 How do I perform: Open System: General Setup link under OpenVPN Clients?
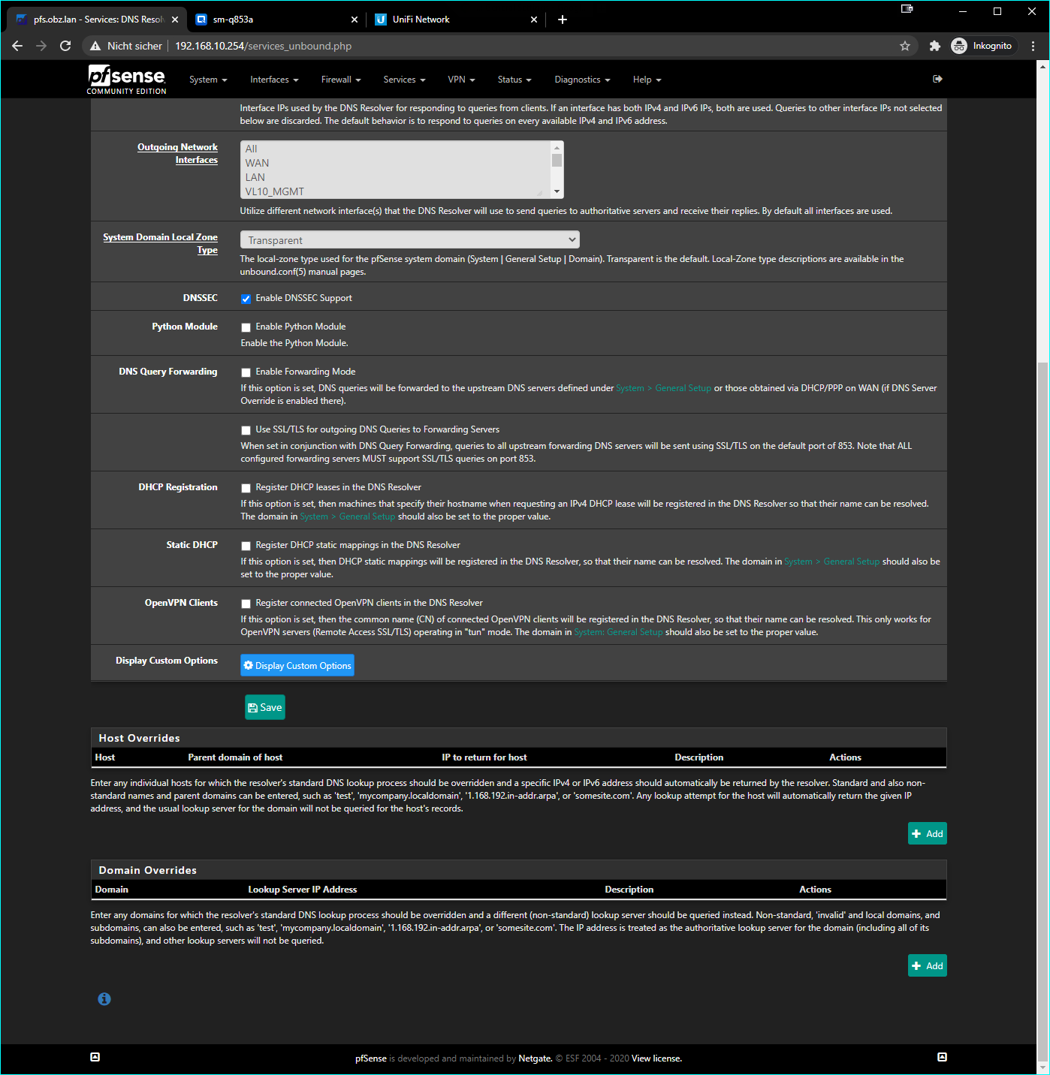pyautogui.click(x=618, y=632)
